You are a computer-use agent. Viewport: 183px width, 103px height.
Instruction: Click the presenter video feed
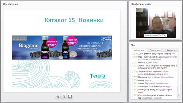pyautogui.click(x=156, y=23)
